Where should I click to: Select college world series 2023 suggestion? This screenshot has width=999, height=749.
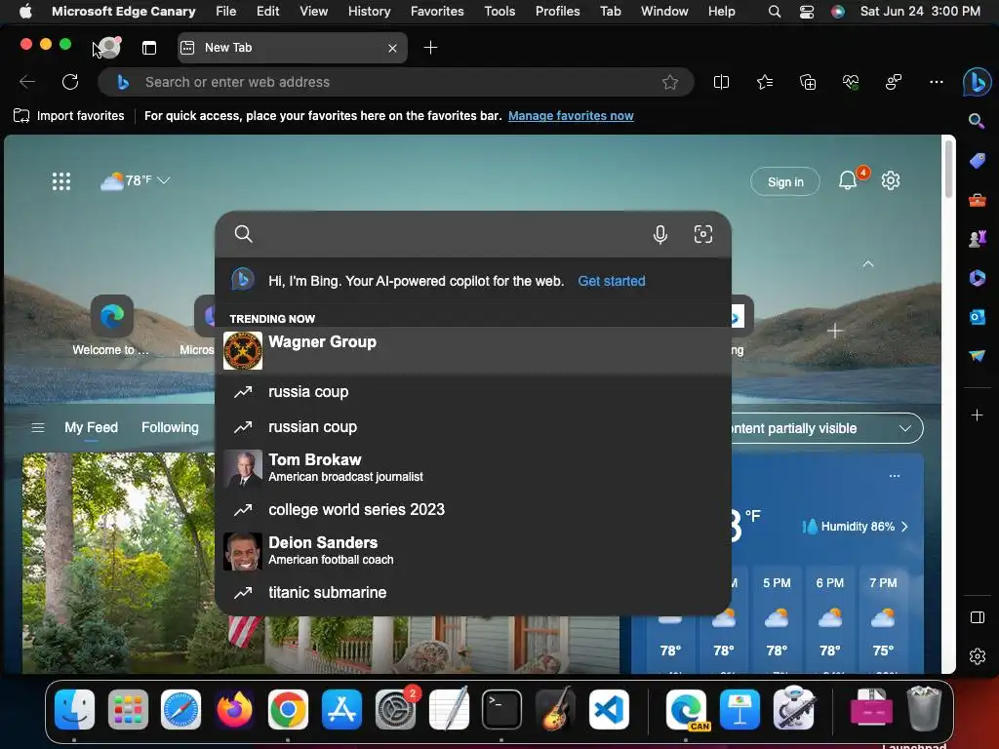473,509
